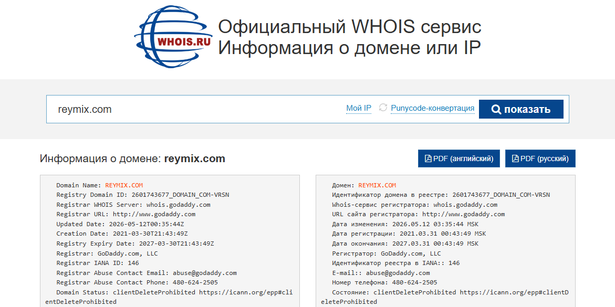This screenshot has width=615, height=307.
Task: Click the 'Whois-сервис регистратора' line
Action: click(414, 205)
